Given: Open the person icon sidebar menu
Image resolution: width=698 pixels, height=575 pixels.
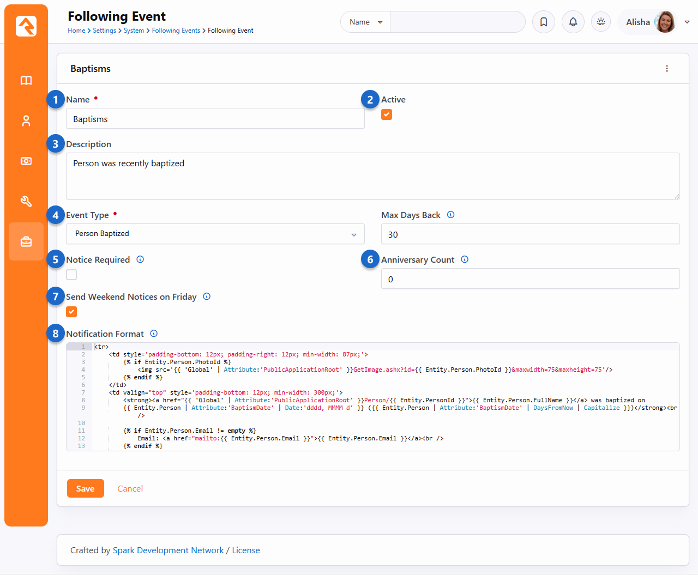Looking at the screenshot, I should (x=26, y=121).
